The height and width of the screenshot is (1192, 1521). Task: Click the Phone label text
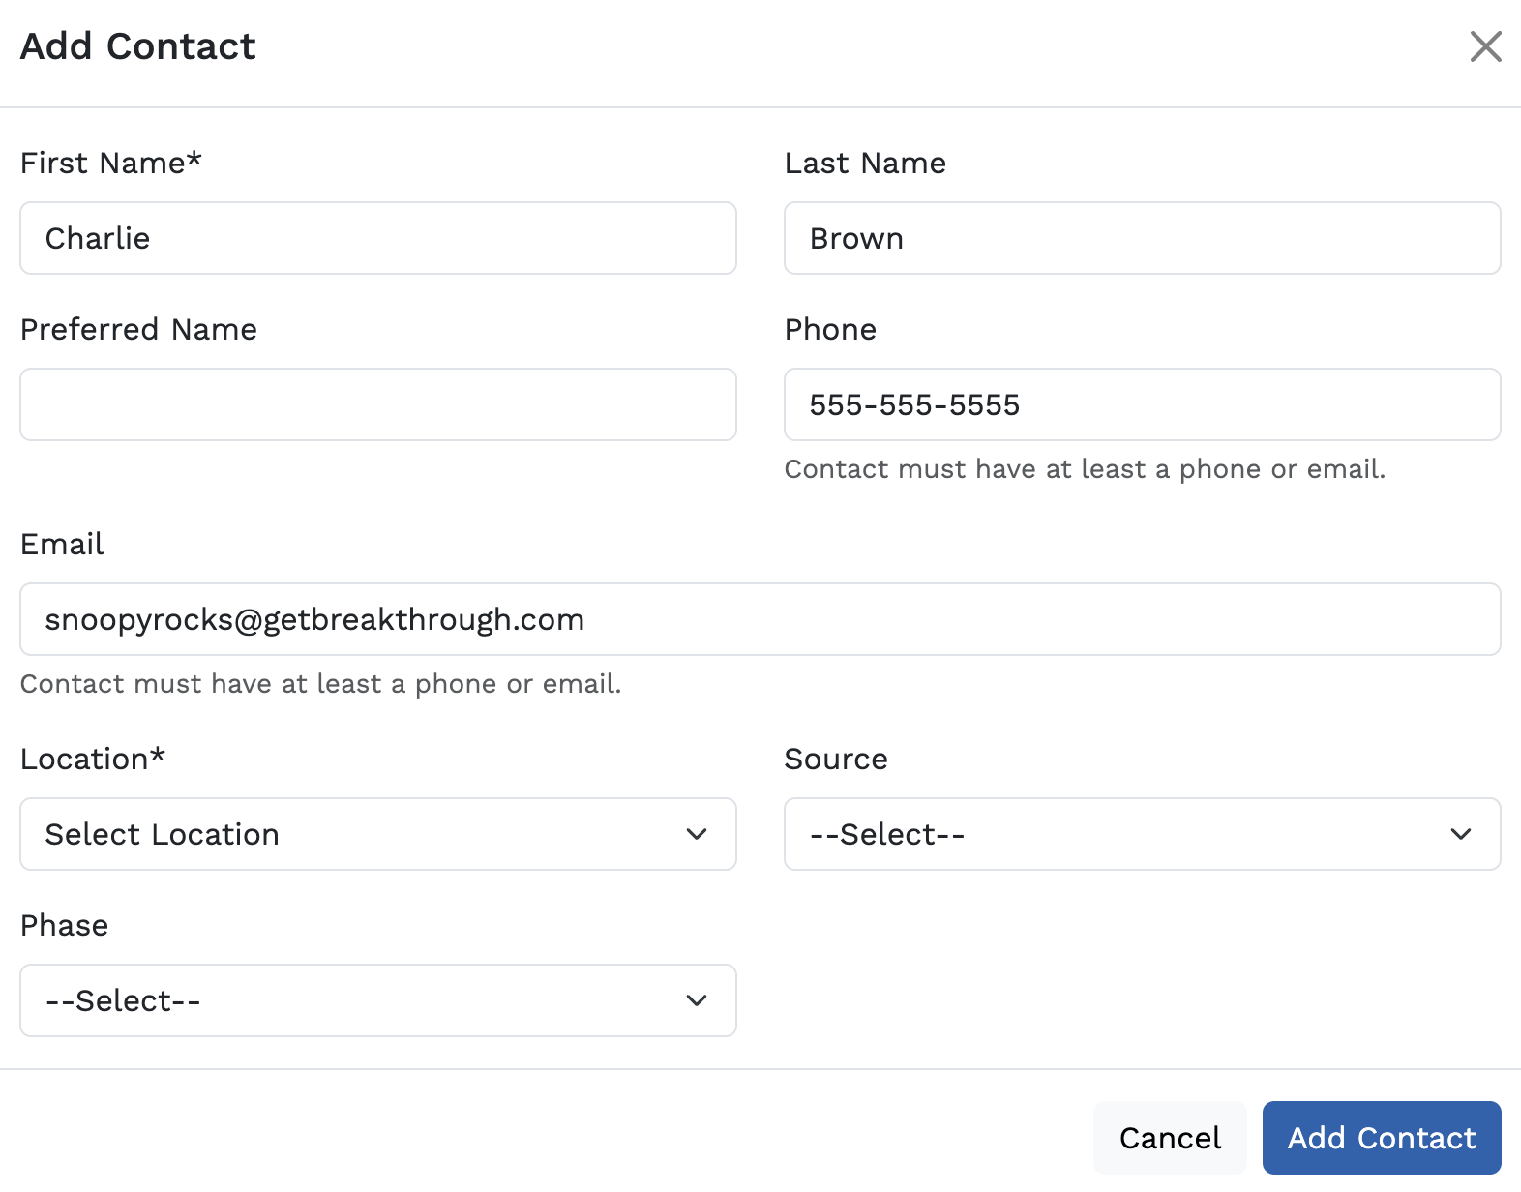(830, 329)
